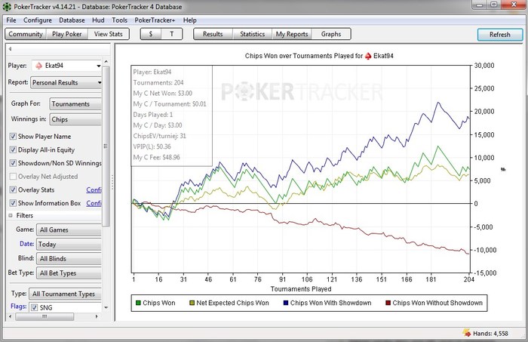Screen dimensions: 528x342
Task: Toggle Display All-in Equity checkbox
Action: coord(13,149)
